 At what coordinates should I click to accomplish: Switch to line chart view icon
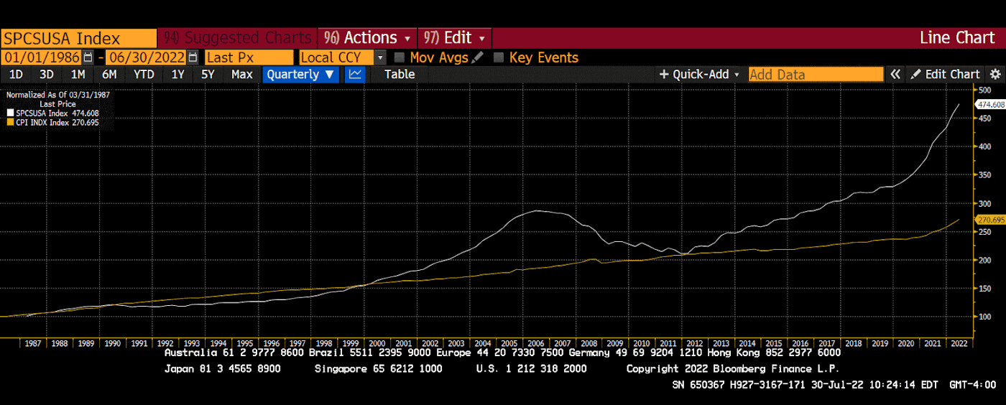pos(355,74)
